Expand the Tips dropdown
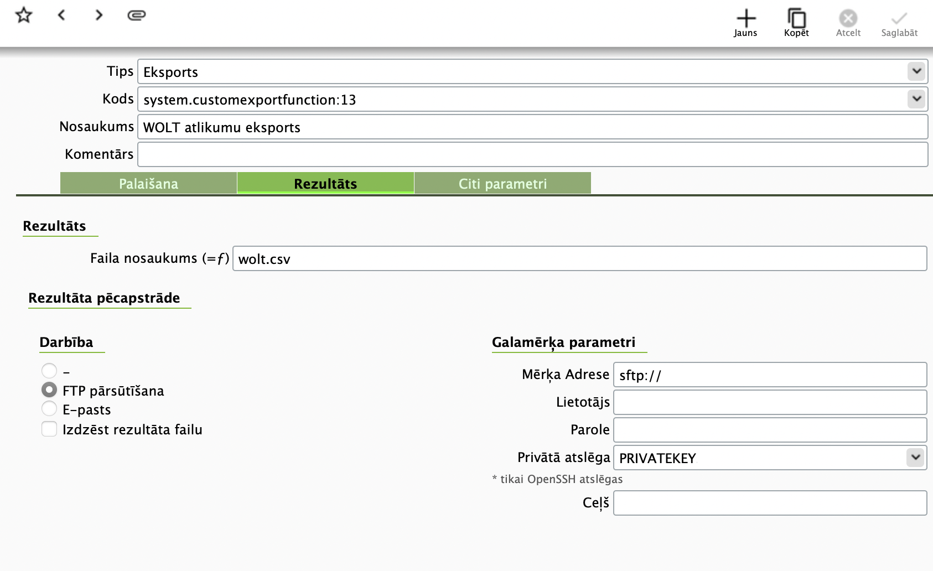This screenshot has height=571, width=933. pos(916,71)
